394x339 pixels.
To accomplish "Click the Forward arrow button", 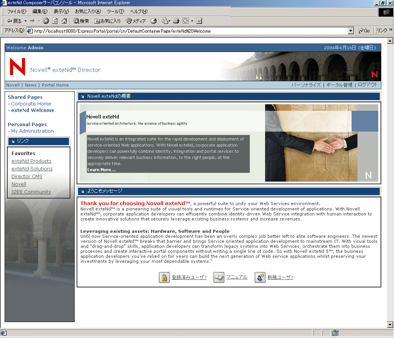I will click(x=32, y=21).
